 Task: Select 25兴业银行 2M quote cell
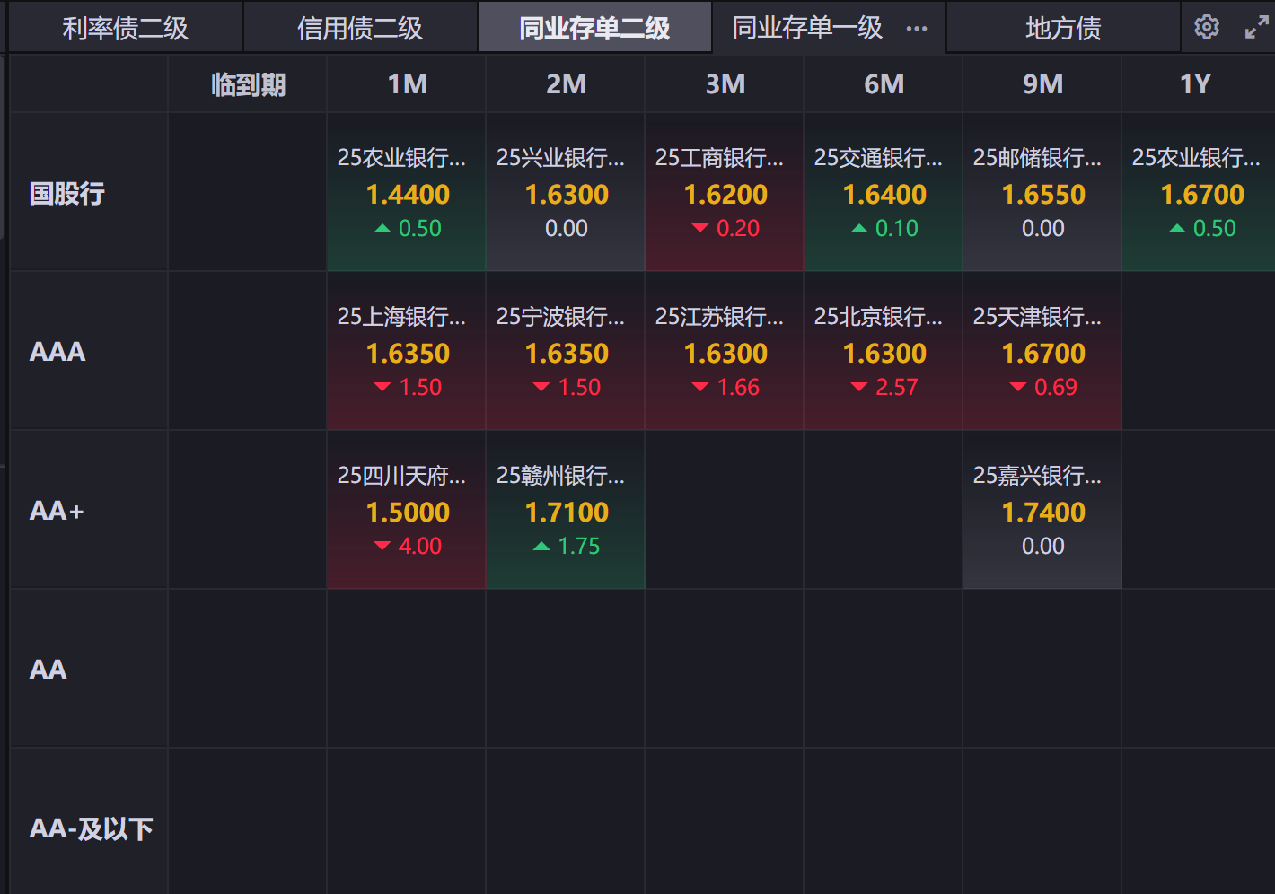566,193
